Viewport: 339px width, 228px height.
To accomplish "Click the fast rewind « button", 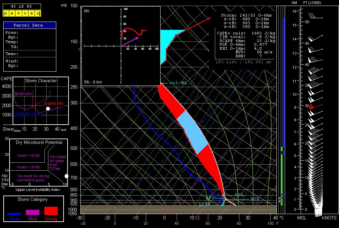I will point(12,14).
